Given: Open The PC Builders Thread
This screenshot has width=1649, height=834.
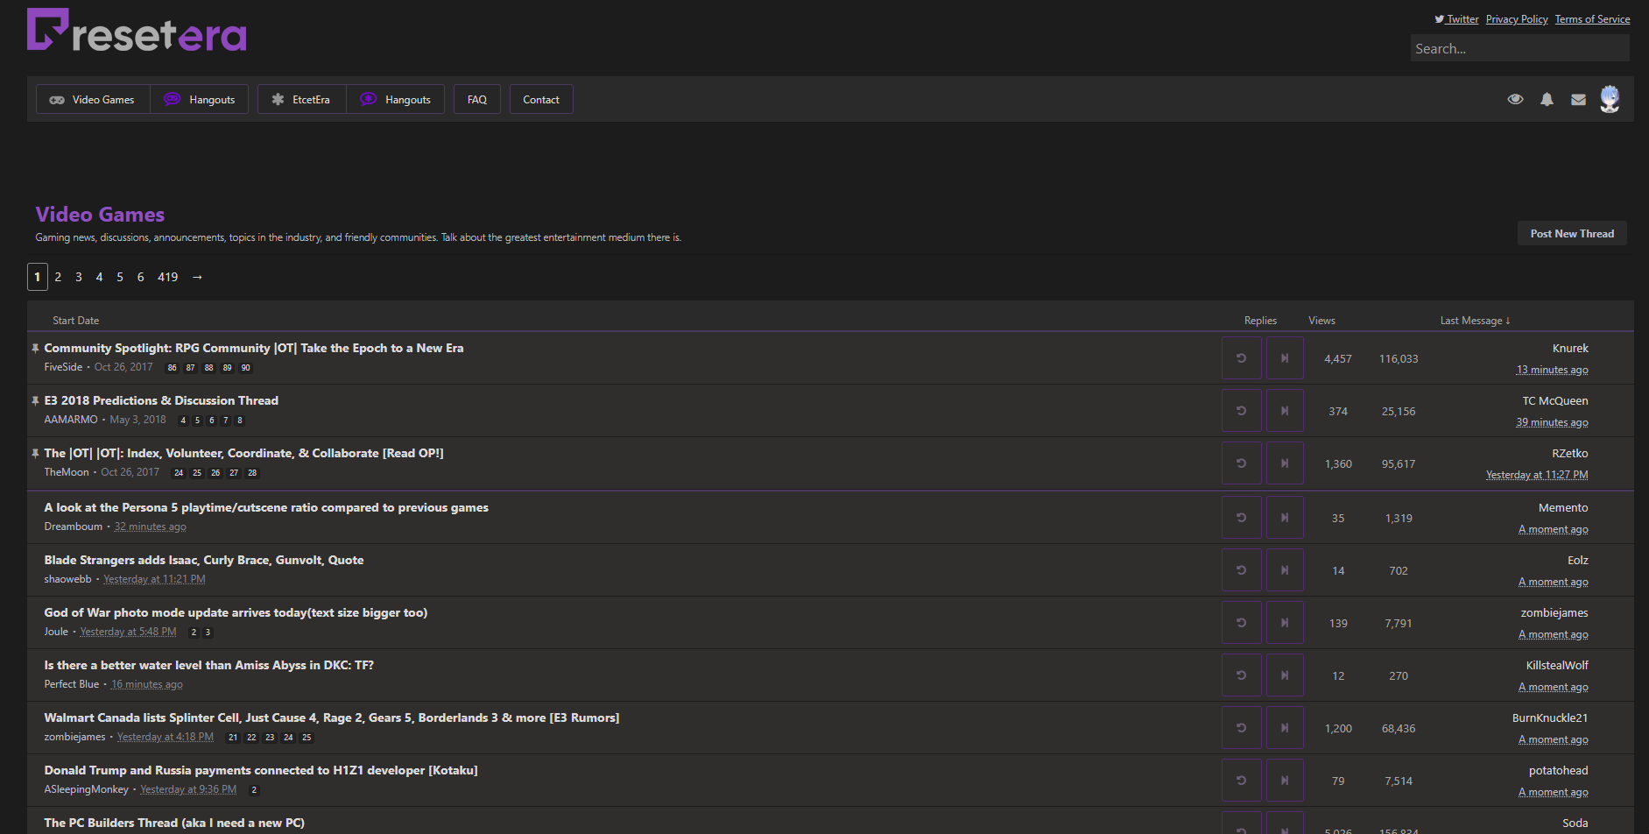Looking at the screenshot, I should tap(174, 823).
